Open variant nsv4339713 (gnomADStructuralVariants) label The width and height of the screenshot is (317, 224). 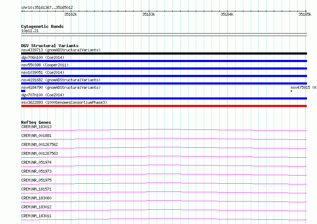(x=61, y=50)
